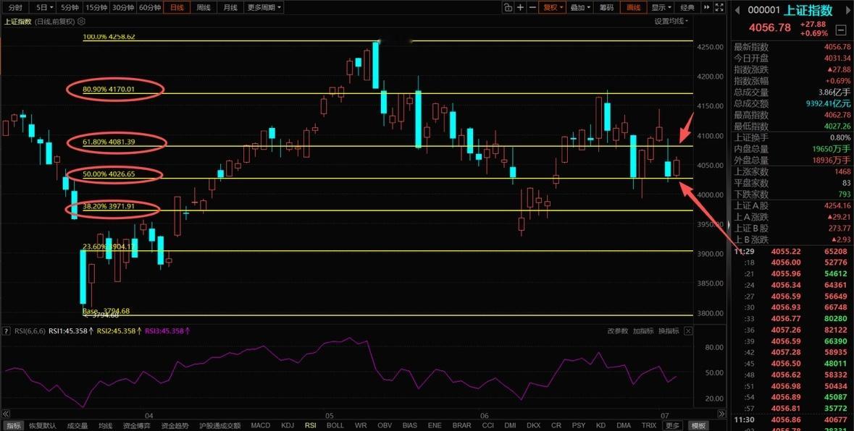Viewport: 854px width, 431px height.
Task: Enter fullscreen chart mode icon
Action: click(720, 8)
